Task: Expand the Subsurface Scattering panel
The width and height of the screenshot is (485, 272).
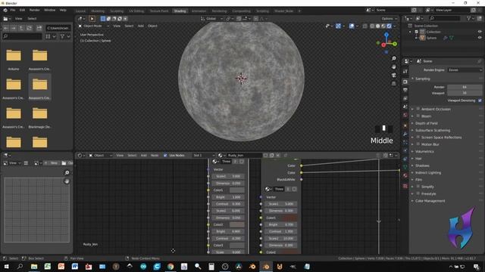Action: tap(433, 130)
